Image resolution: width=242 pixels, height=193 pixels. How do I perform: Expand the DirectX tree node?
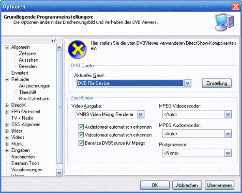coord(7,105)
